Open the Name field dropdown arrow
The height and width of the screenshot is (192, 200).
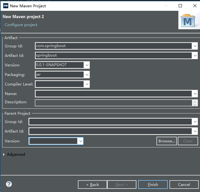195,94
